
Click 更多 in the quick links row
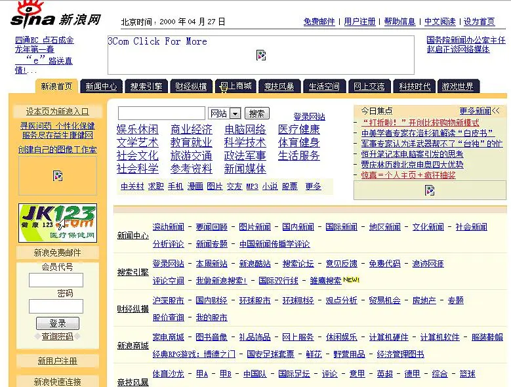click(x=313, y=186)
